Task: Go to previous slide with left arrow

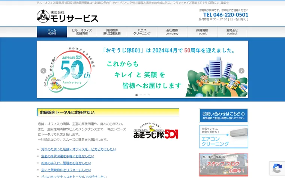Action: [43, 71]
